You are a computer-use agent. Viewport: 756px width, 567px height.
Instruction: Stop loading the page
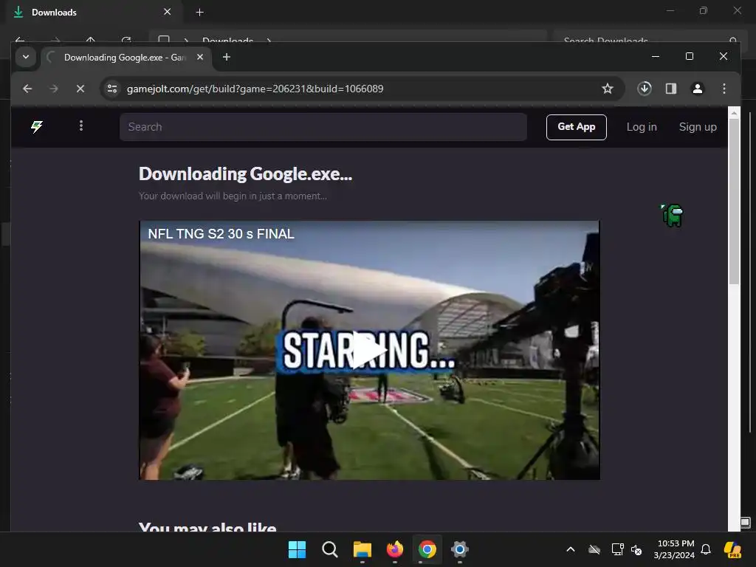click(x=80, y=89)
